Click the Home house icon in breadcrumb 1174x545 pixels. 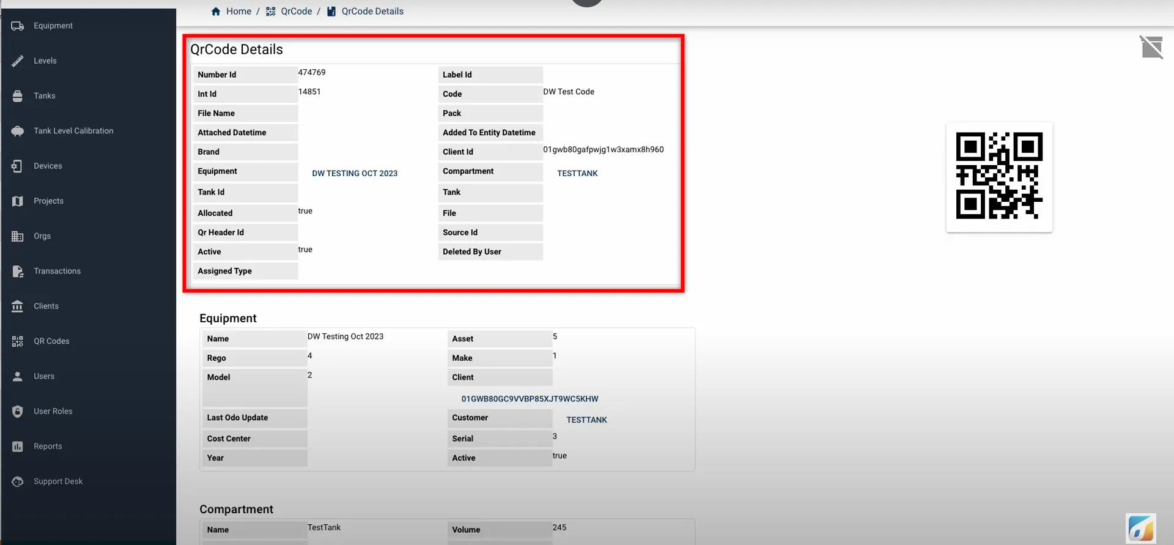[x=216, y=11]
